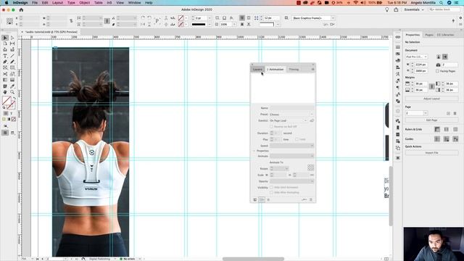464x261 pixels.
Task: Toggle the lock guides button
Action: tap(447, 139)
